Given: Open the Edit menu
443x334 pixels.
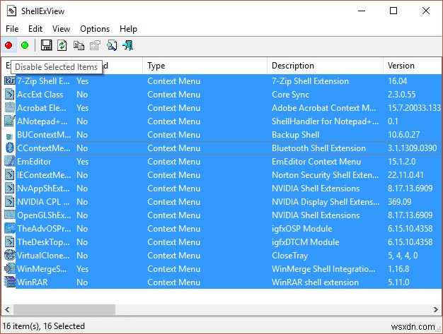Looking at the screenshot, I should [35, 29].
